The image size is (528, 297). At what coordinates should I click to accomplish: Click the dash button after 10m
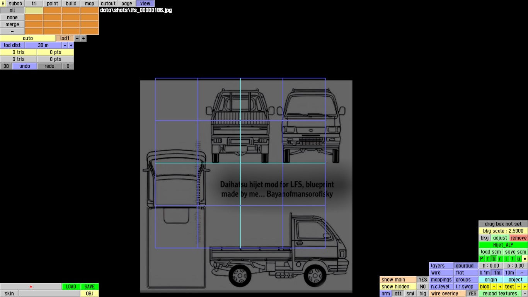pos(522,273)
